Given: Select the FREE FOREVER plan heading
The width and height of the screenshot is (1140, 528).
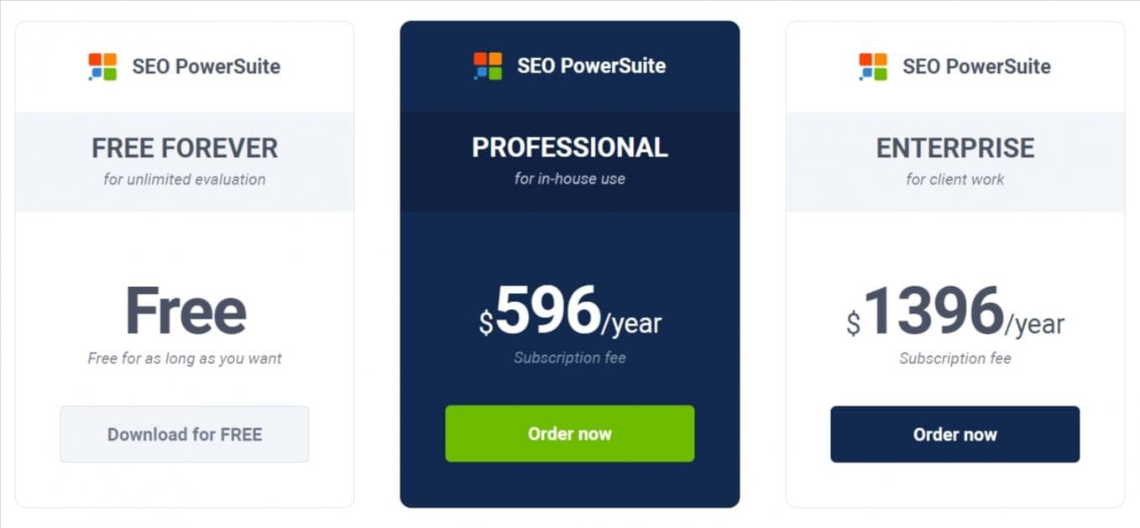Looking at the screenshot, I should 185,149.
